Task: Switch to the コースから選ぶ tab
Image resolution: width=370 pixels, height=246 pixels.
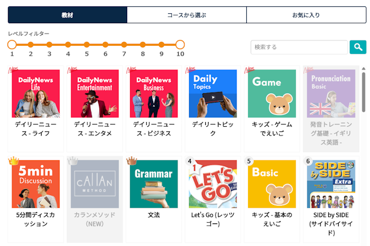Action: (x=187, y=15)
